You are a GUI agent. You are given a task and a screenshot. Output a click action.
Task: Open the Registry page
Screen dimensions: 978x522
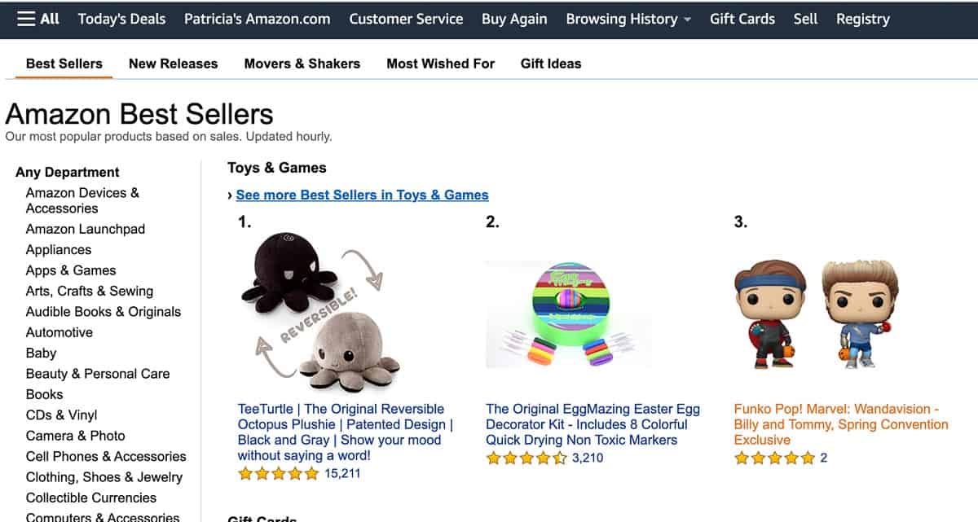coord(862,18)
